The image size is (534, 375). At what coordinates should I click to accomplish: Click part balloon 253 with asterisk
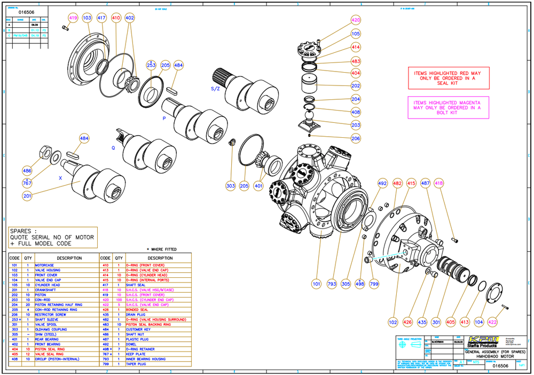click(151, 65)
